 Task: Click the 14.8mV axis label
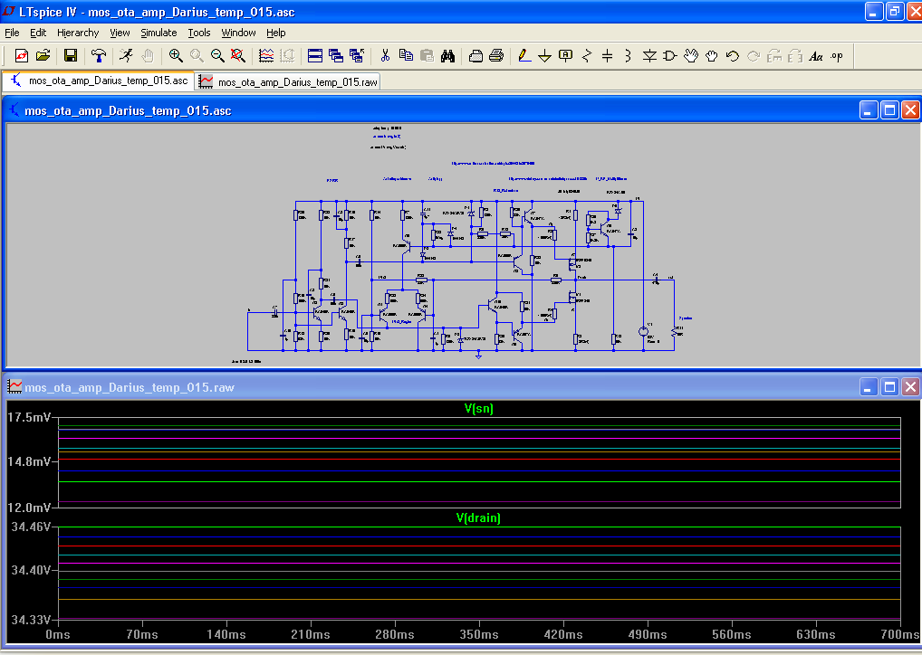pos(29,461)
